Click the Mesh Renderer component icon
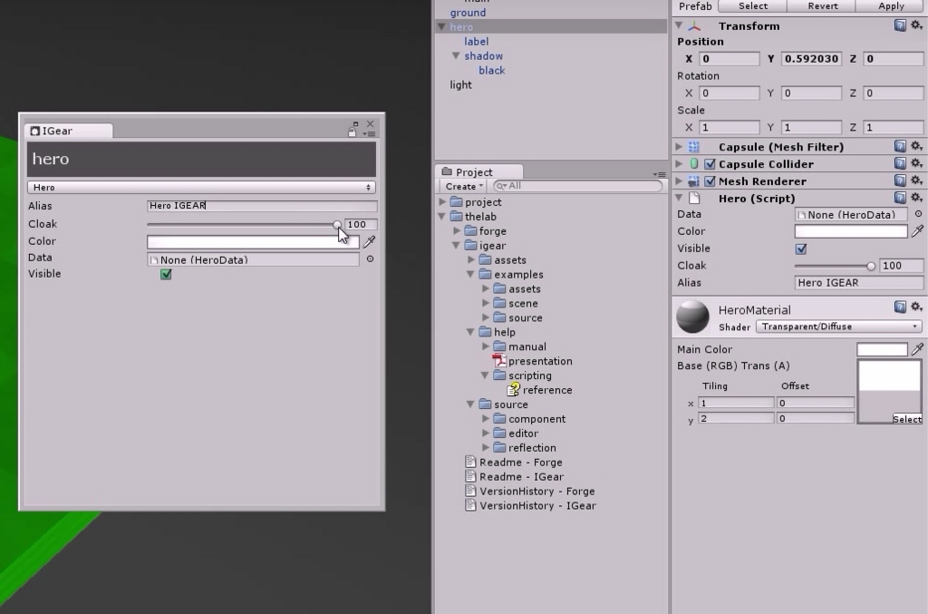The height and width of the screenshot is (614, 928). coord(693,181)
